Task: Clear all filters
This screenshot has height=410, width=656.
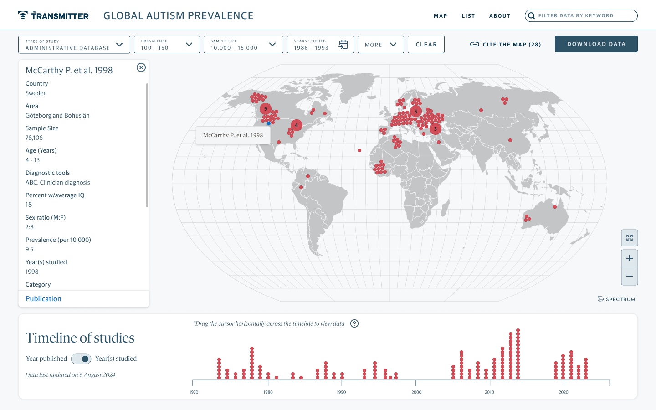Action: (x=426, y=45)
